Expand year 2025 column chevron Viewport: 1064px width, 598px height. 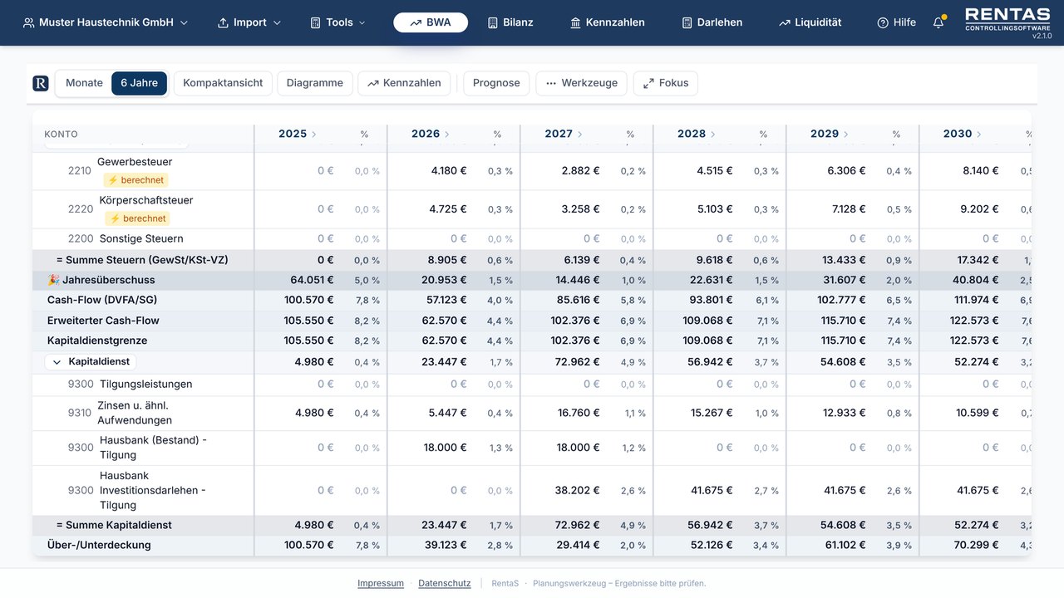(x=314, y=134)
